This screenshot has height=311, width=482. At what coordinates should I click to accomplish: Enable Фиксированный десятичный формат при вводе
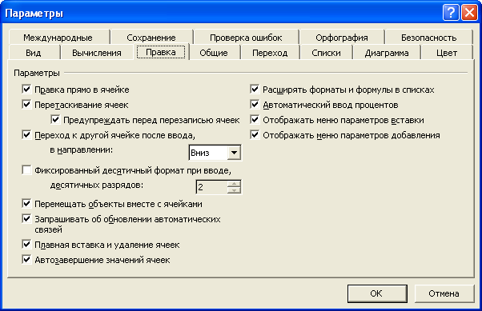(x=26, y=169)
